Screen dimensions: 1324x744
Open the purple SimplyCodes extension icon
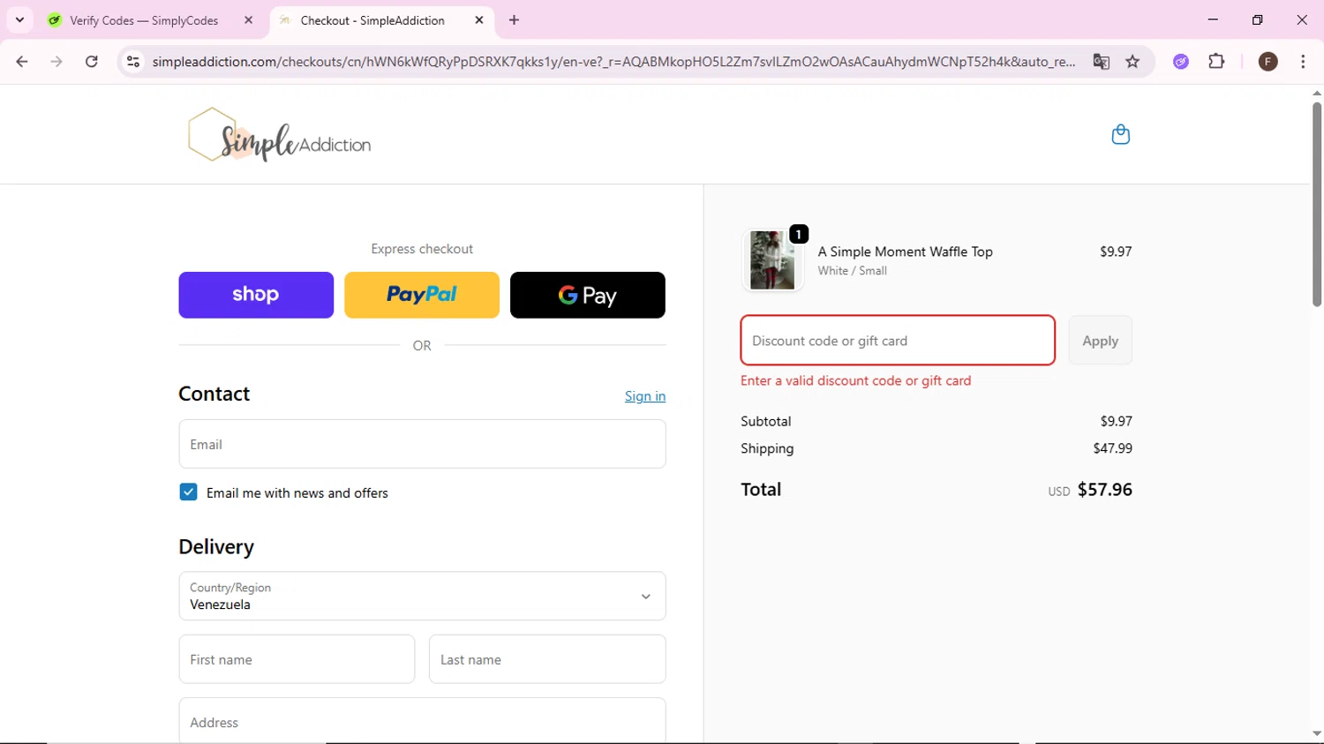(x=1181, y=61)
